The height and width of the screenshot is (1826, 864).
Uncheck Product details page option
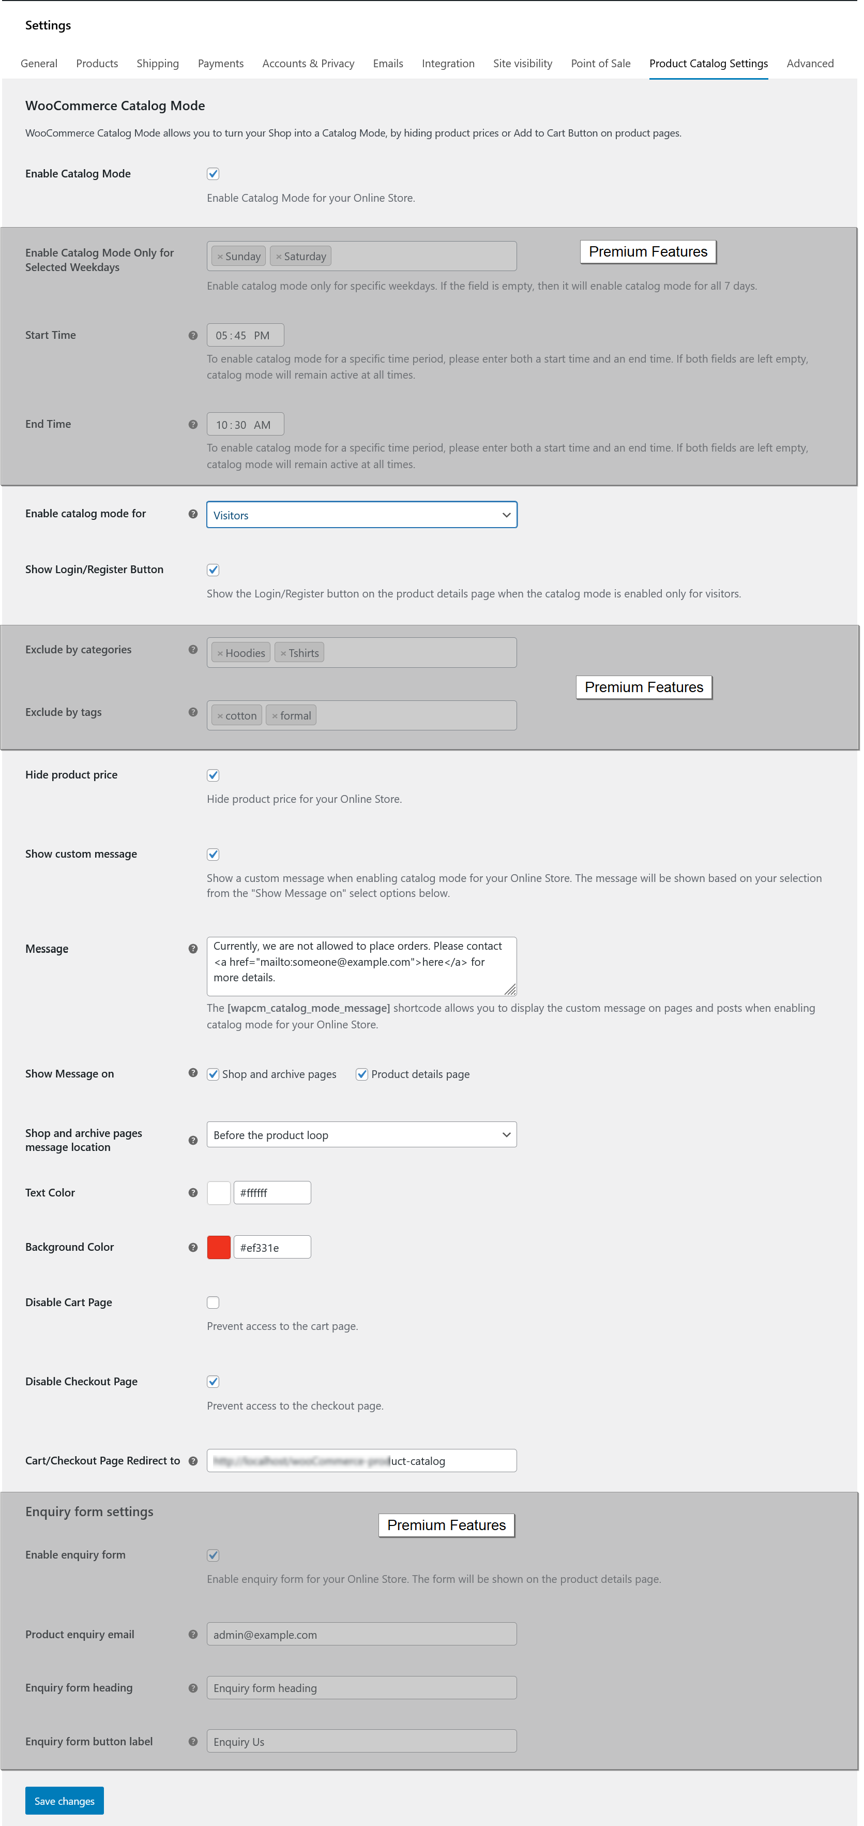[x=361, y=1074]
